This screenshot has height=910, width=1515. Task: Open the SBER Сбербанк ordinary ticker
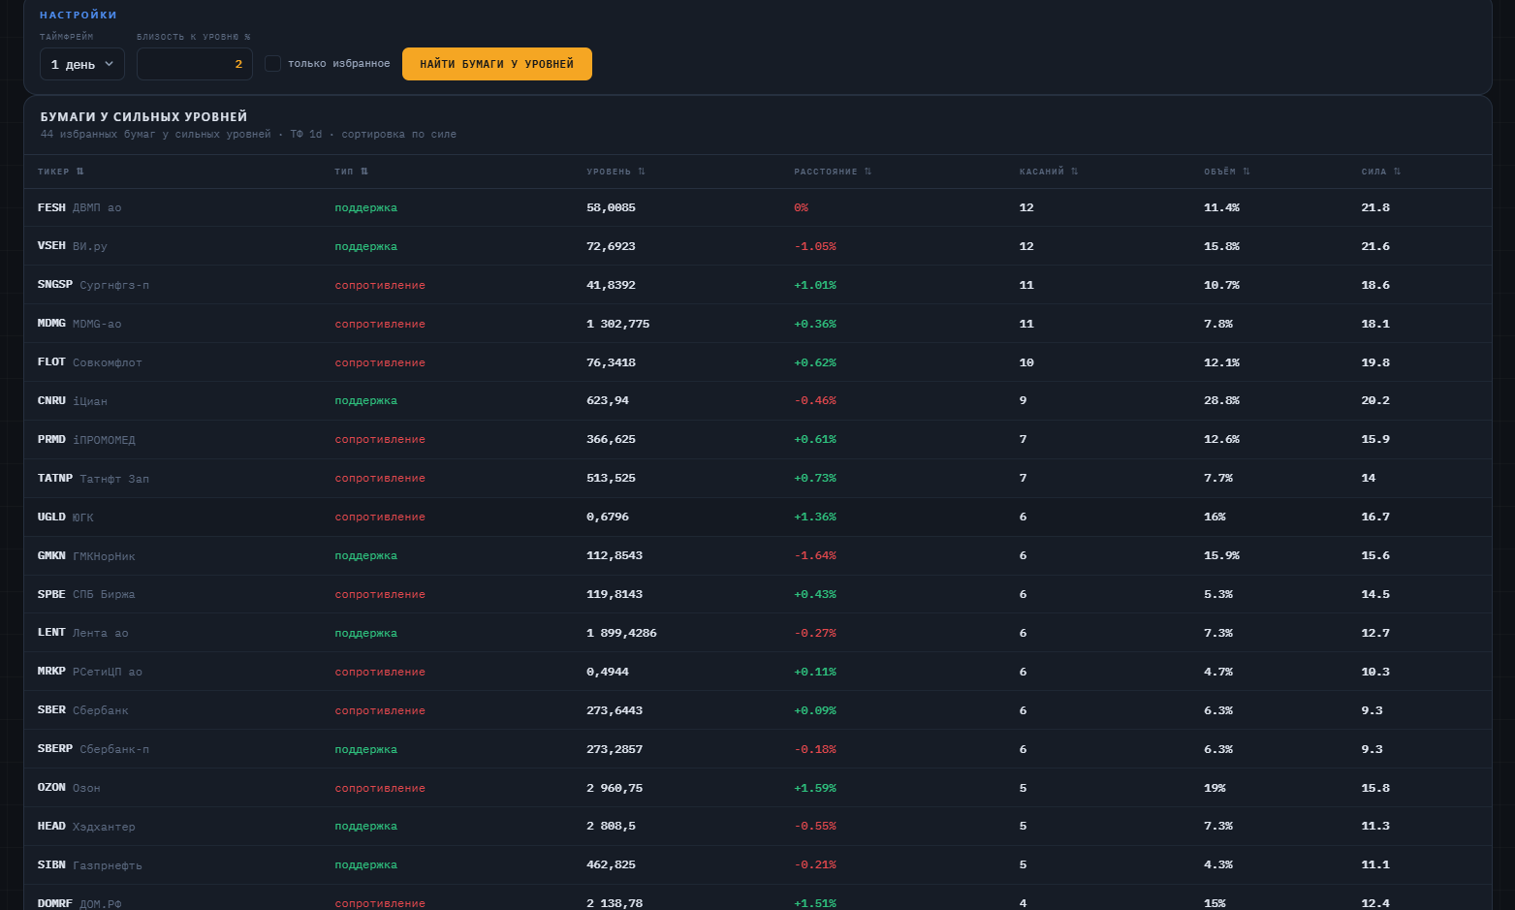point(83,710)
